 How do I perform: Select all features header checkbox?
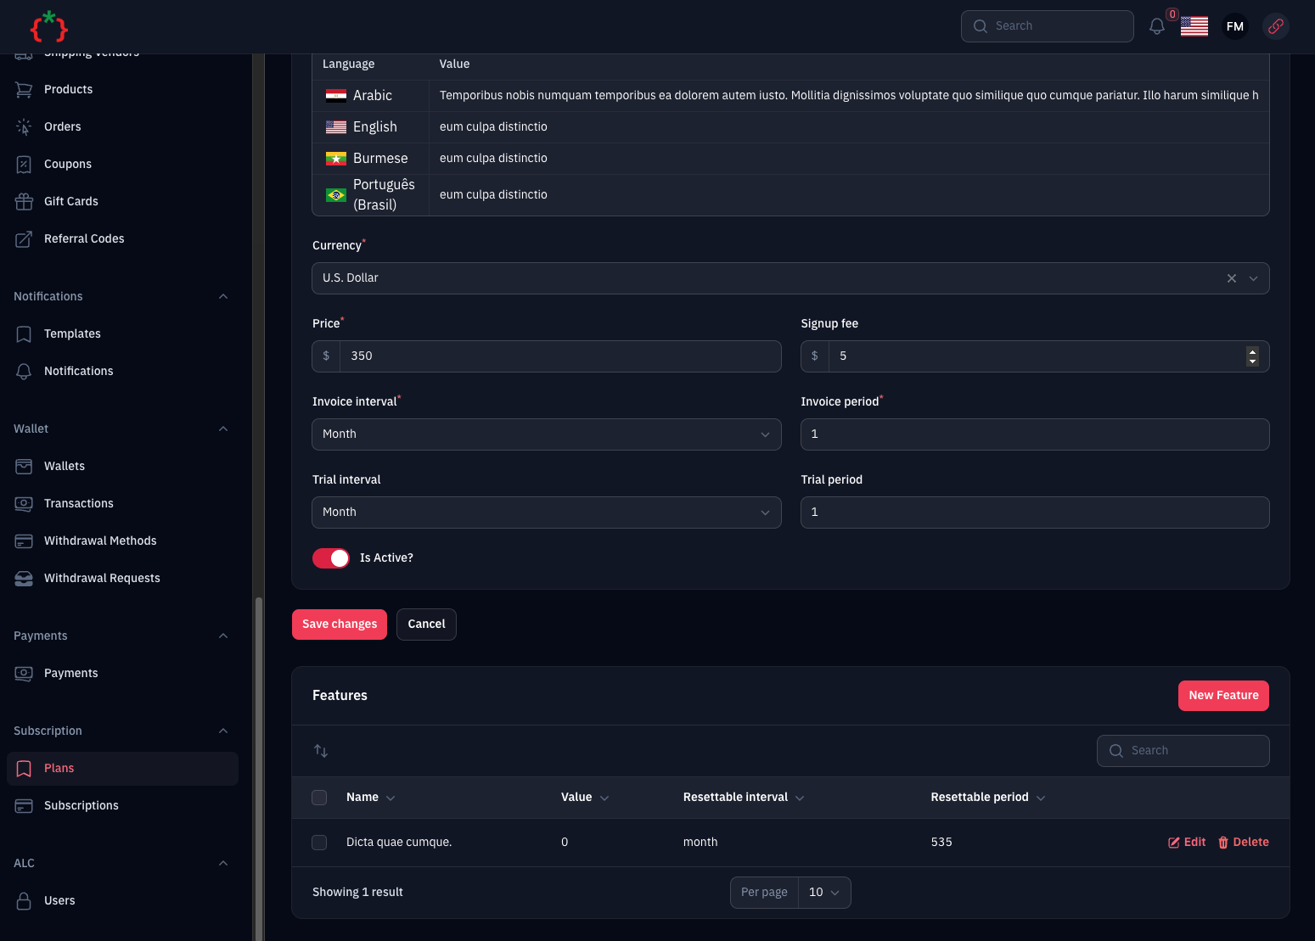tap(319, 798)
